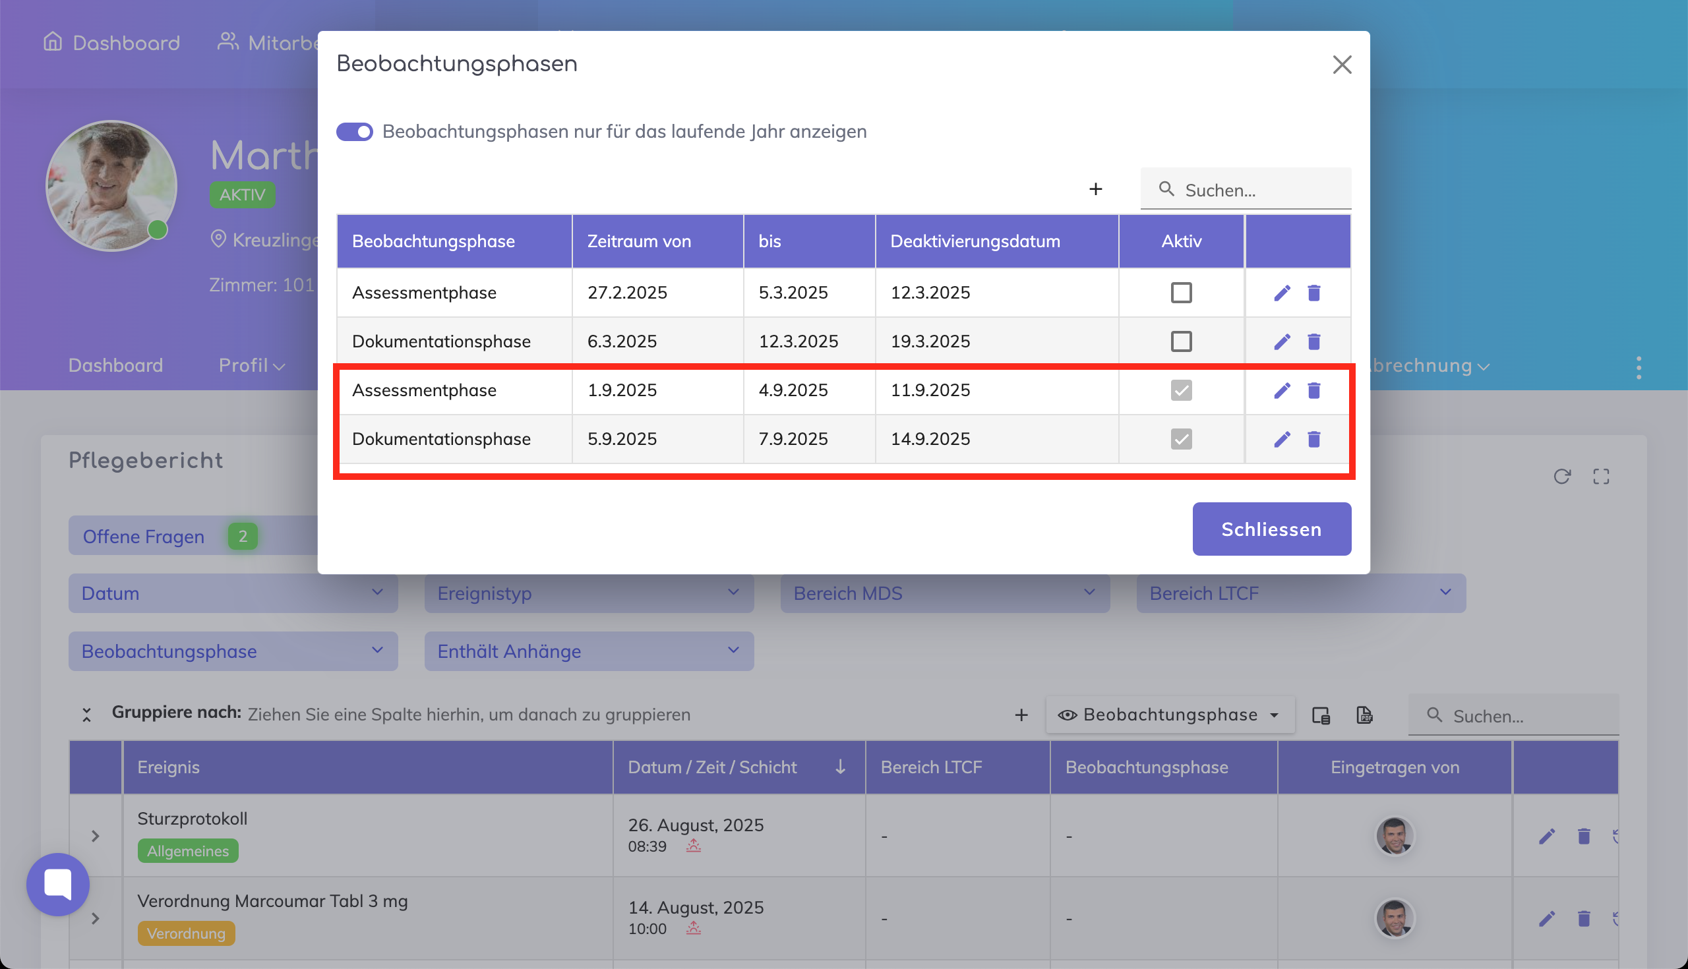Viewport: 1688px width, 969px height.
Task: Check Aktiv box for Assessmentphase 27.2.2025
Action: point(1181,293)
